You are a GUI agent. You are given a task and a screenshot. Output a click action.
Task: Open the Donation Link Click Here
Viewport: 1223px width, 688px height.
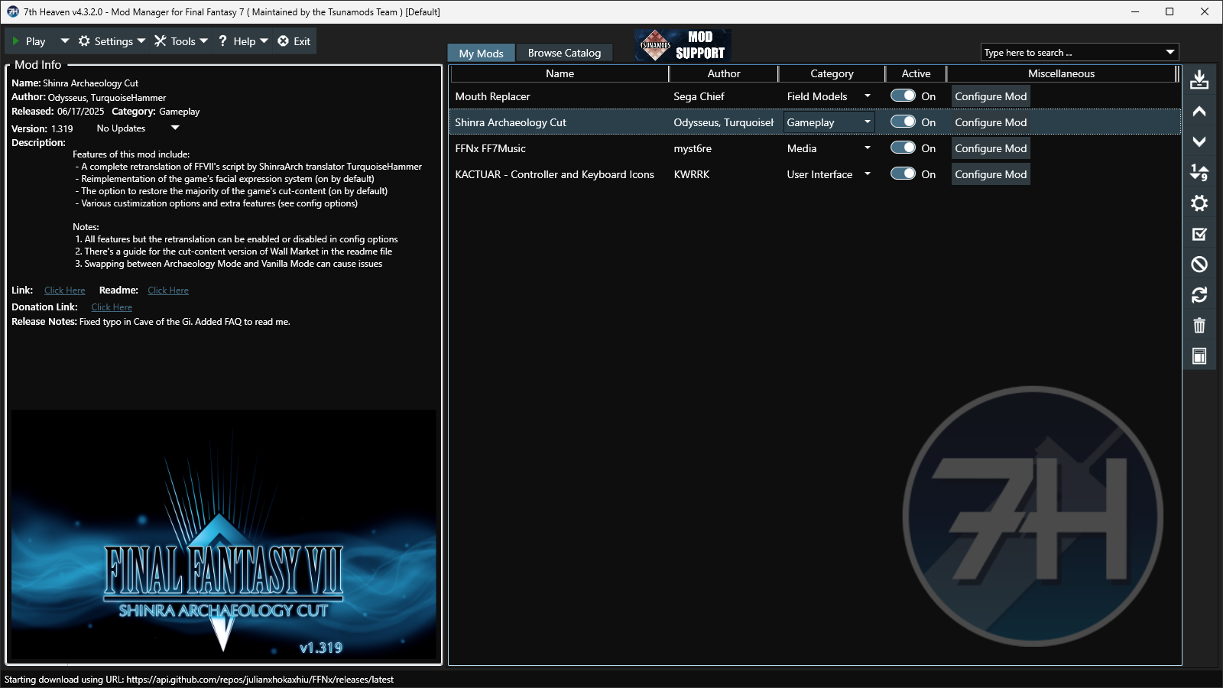coord(112,307)
